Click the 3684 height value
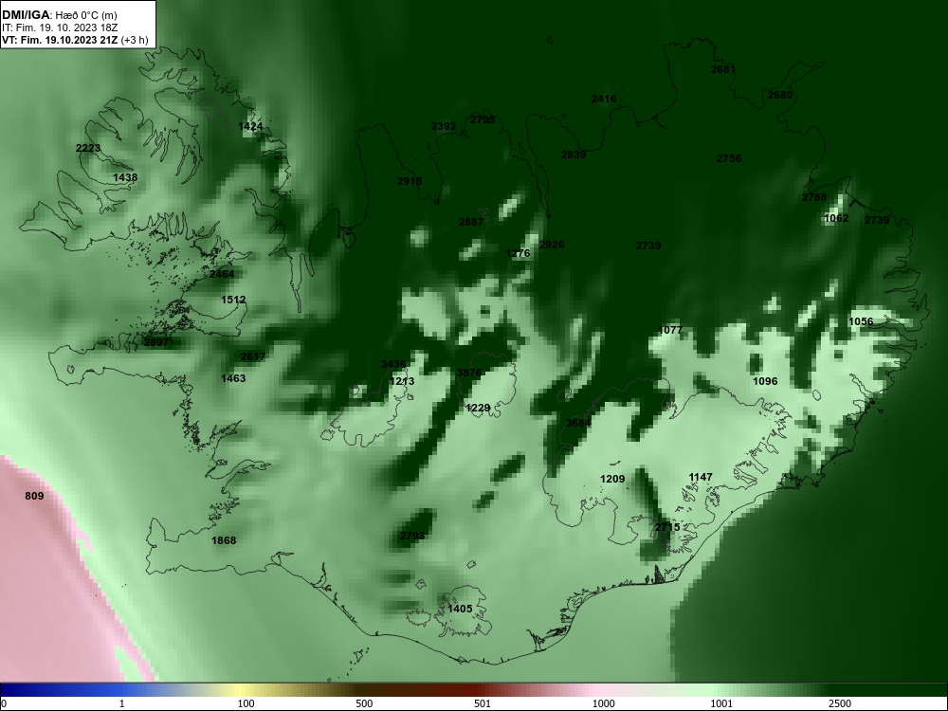 pyautogui.click(x=578, y=423)
